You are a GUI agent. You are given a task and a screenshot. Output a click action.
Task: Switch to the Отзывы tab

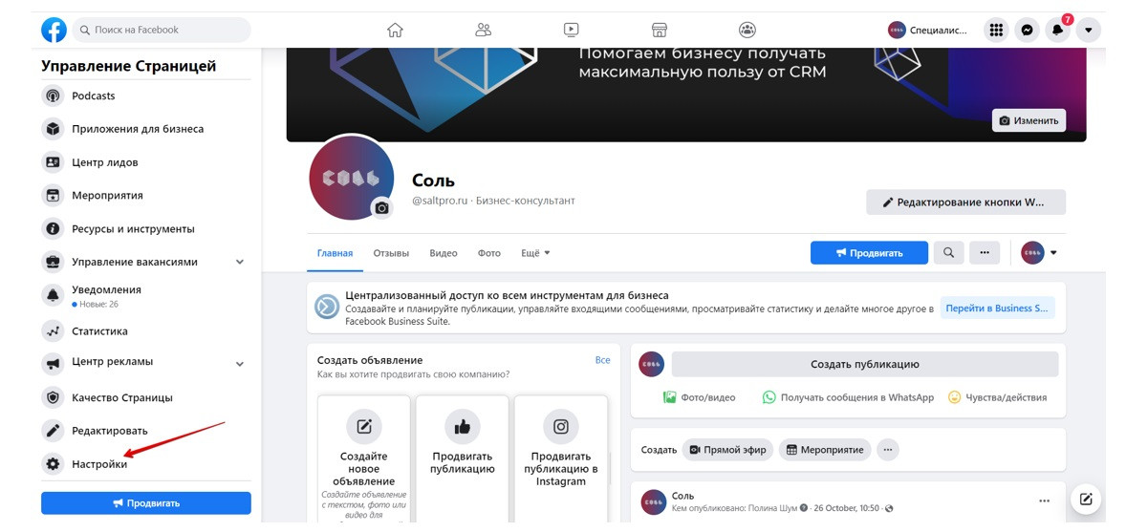(x=391, y=253)
